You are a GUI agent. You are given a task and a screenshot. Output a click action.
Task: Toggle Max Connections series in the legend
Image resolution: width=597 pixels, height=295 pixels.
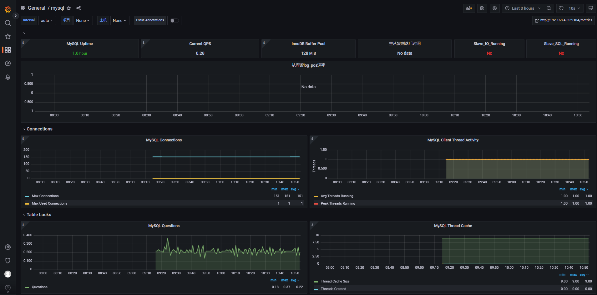pos(45,196)
